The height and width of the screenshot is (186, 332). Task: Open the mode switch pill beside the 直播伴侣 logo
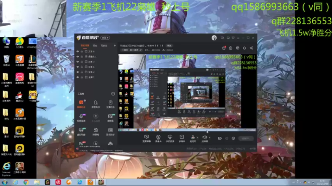[x=105, y=38]
